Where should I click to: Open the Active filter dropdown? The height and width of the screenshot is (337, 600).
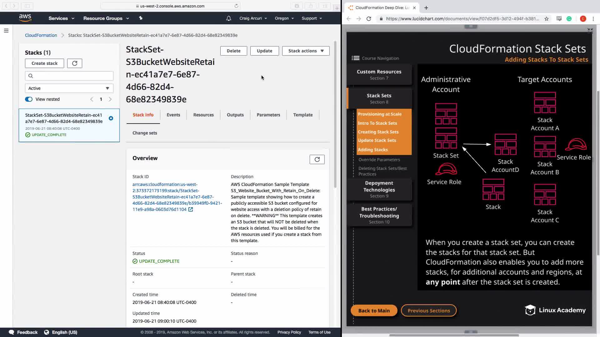point(69,88)
